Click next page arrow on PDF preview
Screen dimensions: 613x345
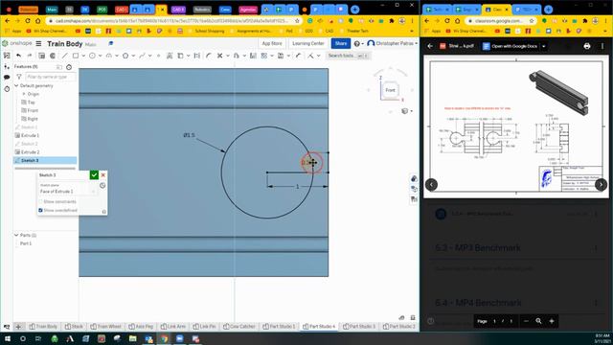[x=601, y=184]
